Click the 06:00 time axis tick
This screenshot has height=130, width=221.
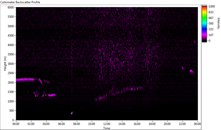pyautogui.click(x=61, y=124)
